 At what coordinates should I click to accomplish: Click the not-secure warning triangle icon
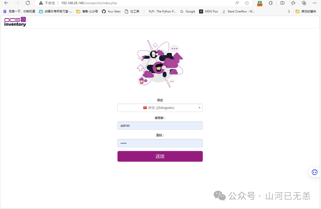click(x=41, y=3)
